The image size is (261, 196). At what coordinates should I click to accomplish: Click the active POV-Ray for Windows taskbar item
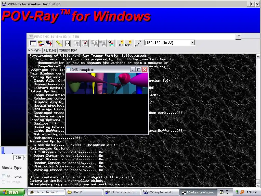[x=198, y=192]
